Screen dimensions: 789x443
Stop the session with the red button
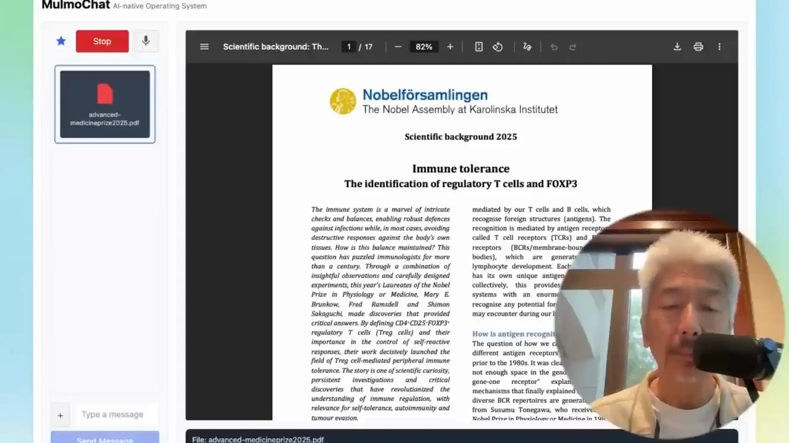(102, 41)
